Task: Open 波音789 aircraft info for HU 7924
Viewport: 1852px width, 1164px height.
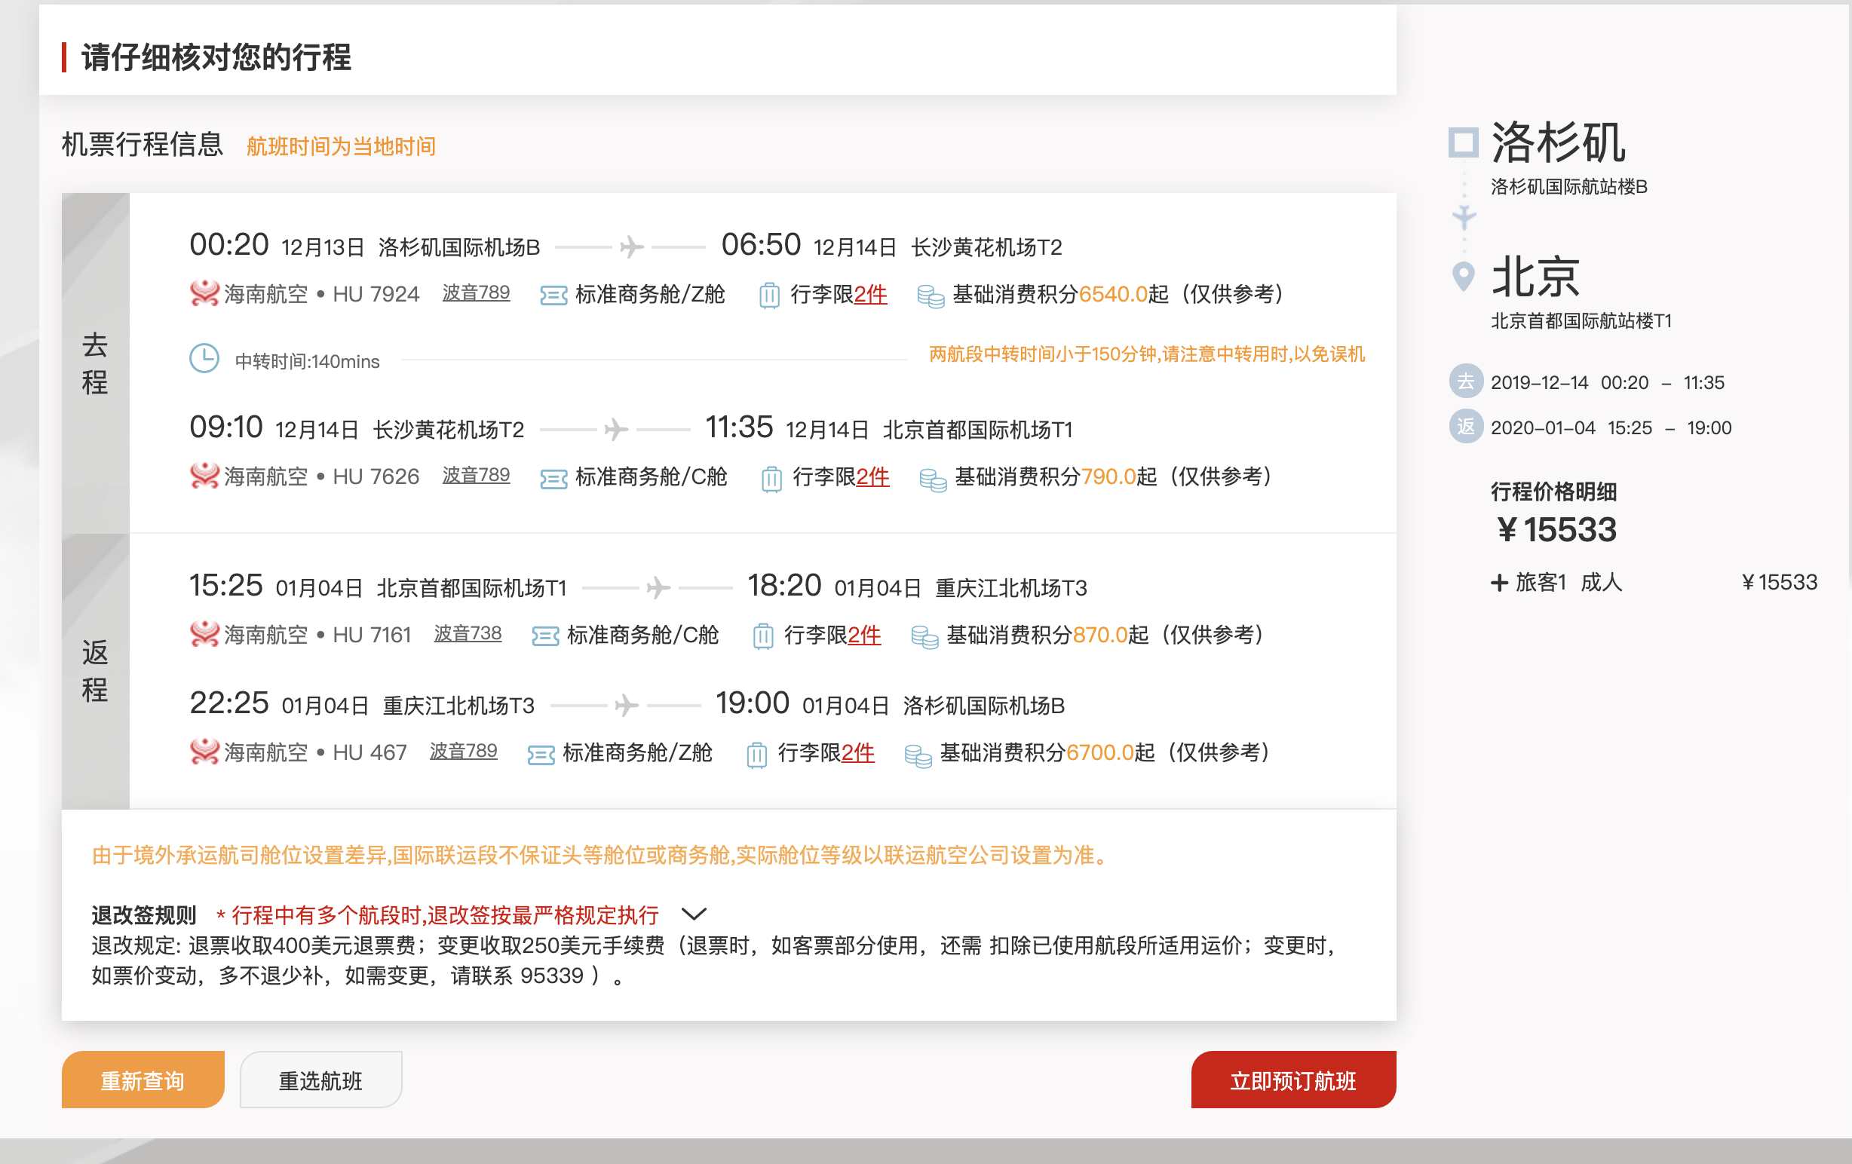Action: point(476,293)
